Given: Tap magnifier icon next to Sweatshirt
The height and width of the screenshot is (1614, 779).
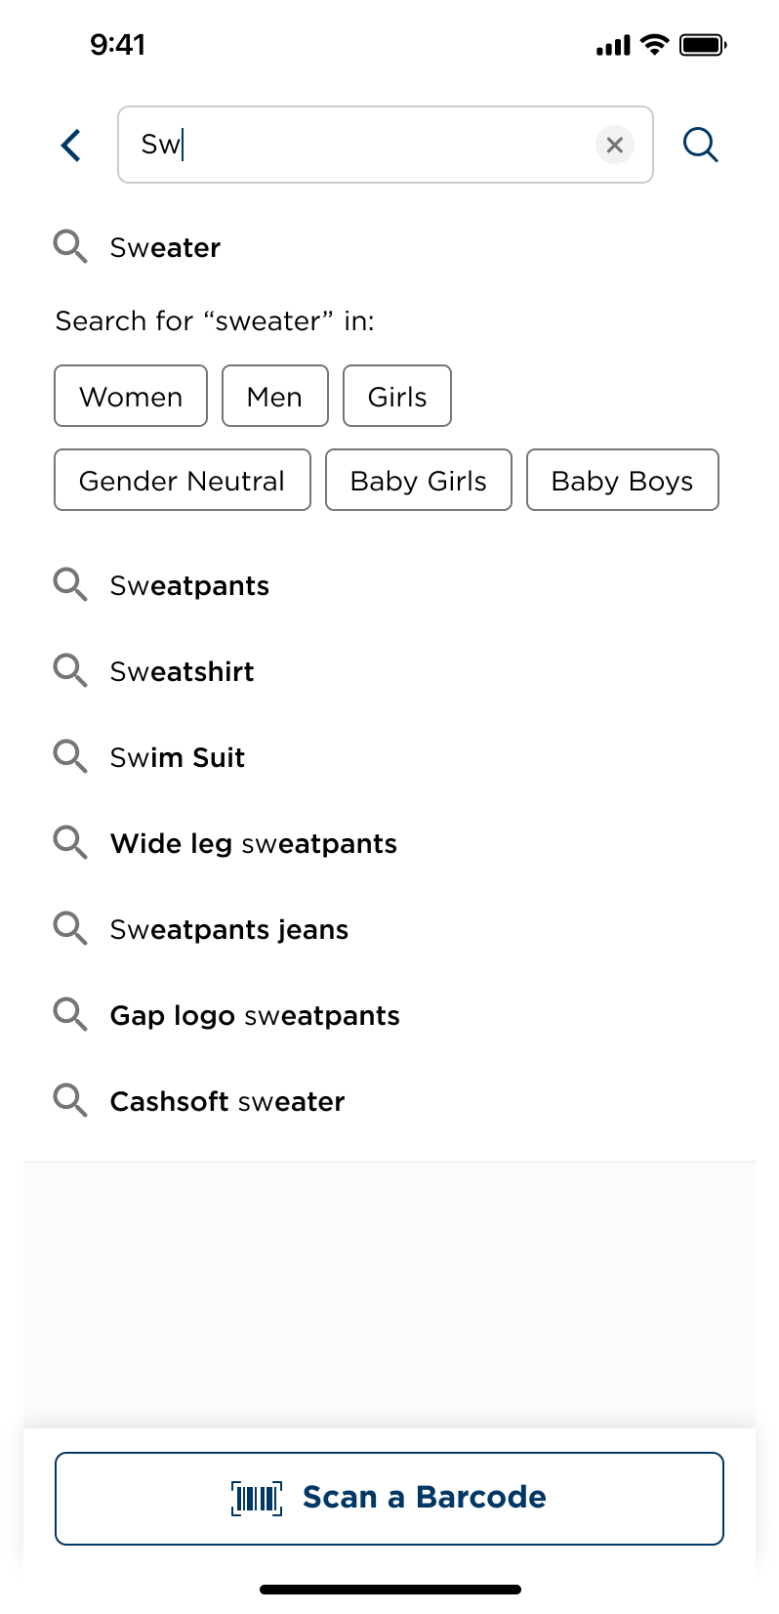Looking at the screenshot, I should [x=70, y=671].
